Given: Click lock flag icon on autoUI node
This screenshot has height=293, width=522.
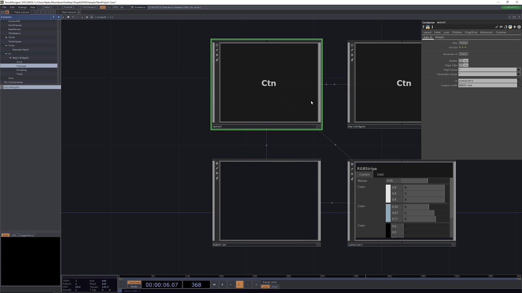Looking at the screenshot, I should (217, 60).
